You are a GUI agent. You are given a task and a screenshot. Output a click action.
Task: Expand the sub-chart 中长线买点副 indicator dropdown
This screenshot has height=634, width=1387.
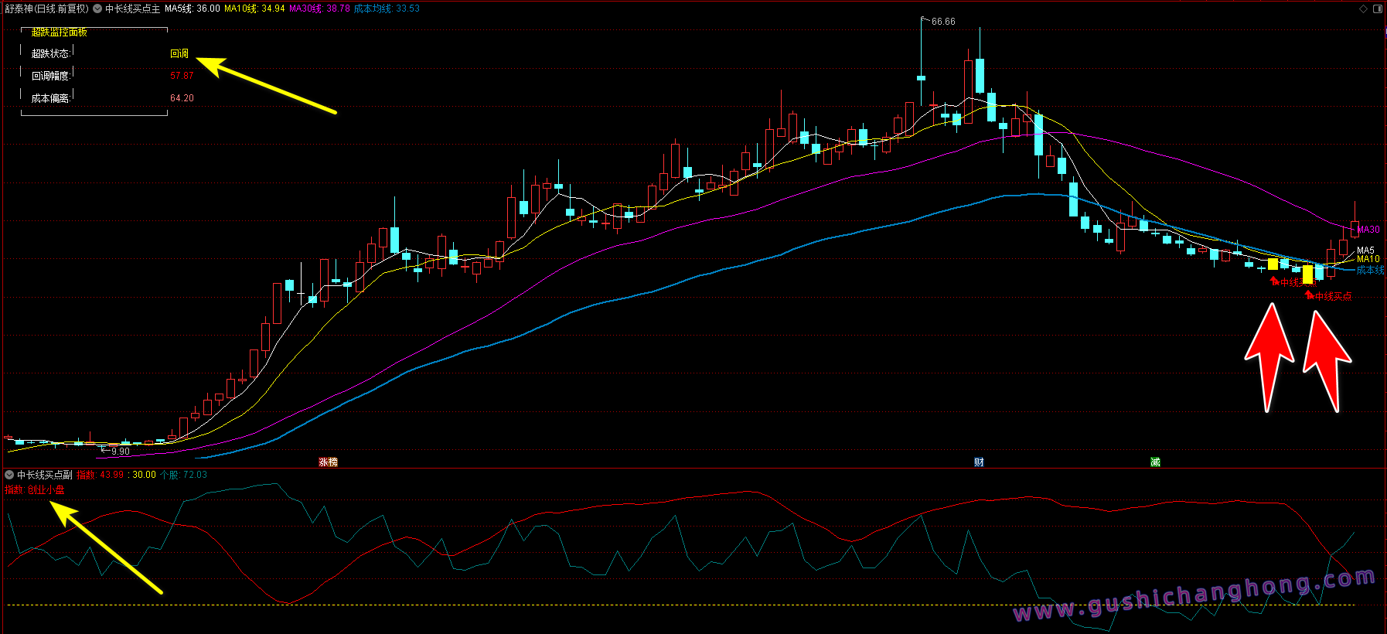(x=9, y=475)
